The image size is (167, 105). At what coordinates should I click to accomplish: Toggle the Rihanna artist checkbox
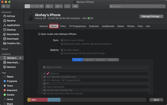(45, 74)
